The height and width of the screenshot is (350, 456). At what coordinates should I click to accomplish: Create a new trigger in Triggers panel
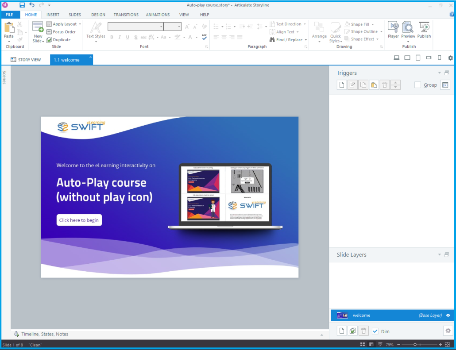[341, 85]
